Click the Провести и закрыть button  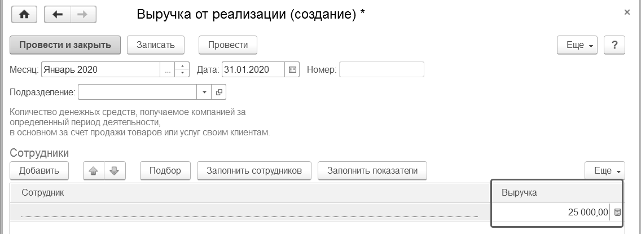tap(65, 45)
